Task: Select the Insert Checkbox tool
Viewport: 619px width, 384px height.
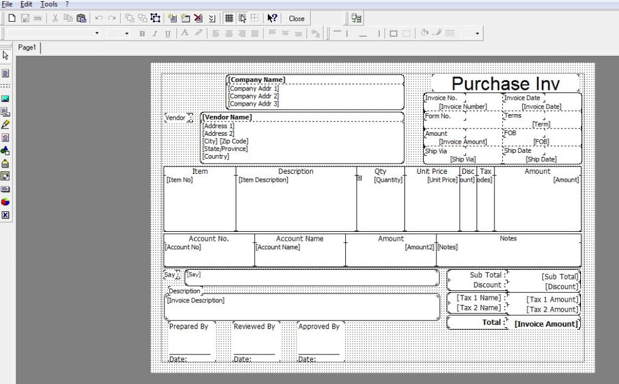Action: click(5, 215)
